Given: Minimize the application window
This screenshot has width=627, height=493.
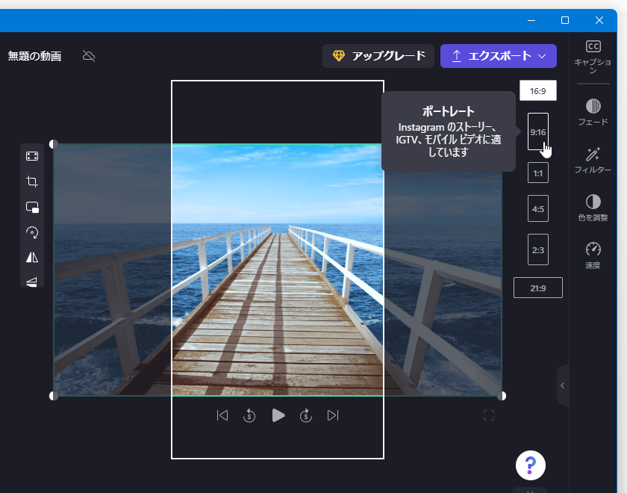Looking at the screenshot, I should 531,20.
